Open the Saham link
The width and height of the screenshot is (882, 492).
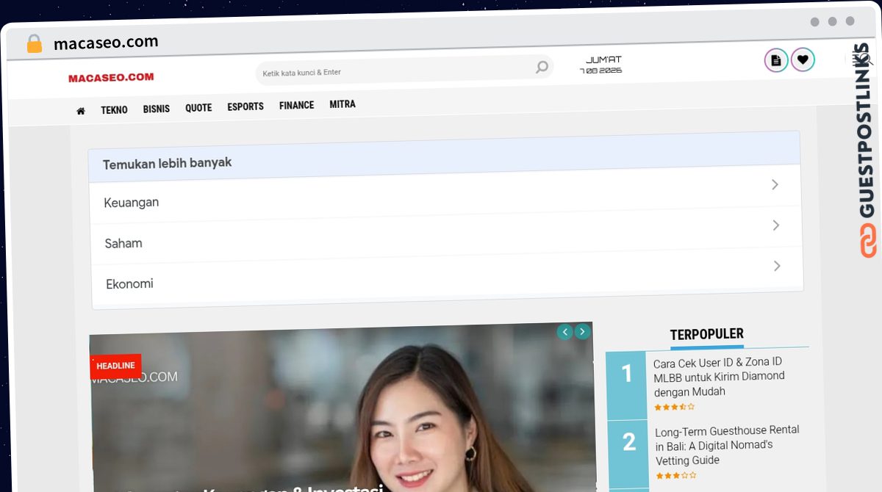pyautogui.click(x=123, y=243)
